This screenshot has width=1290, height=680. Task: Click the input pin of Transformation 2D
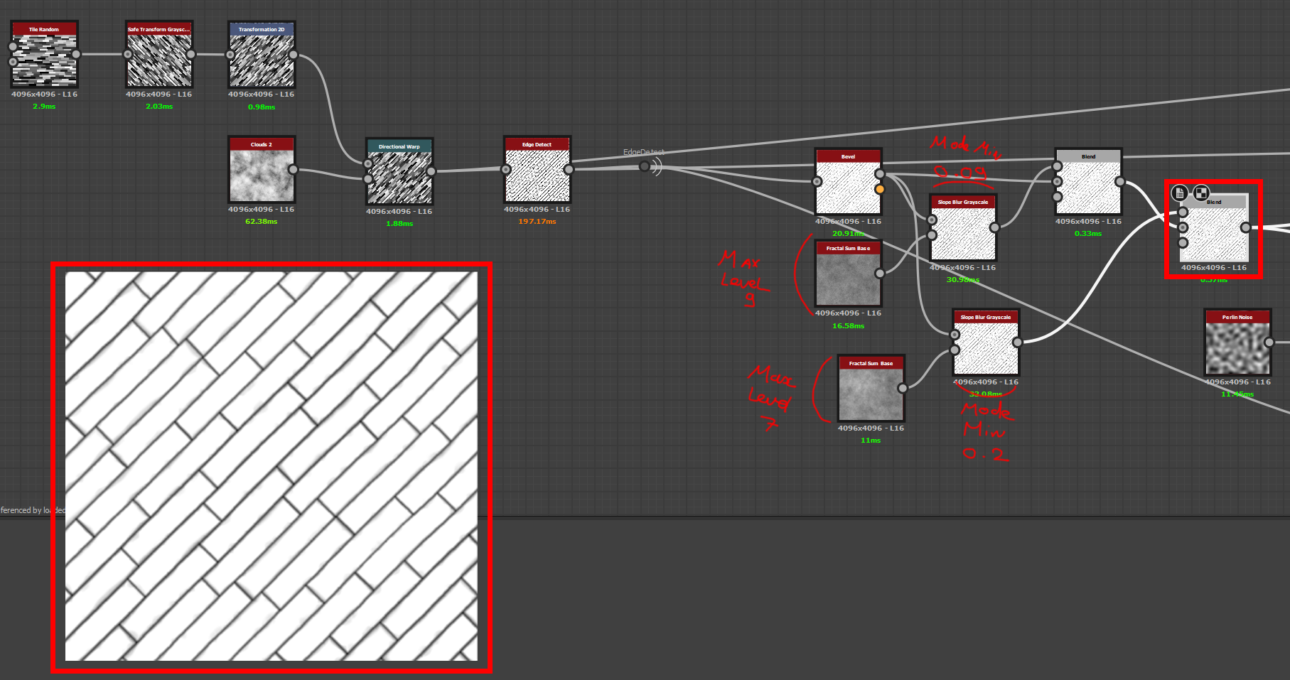[230, 54]
